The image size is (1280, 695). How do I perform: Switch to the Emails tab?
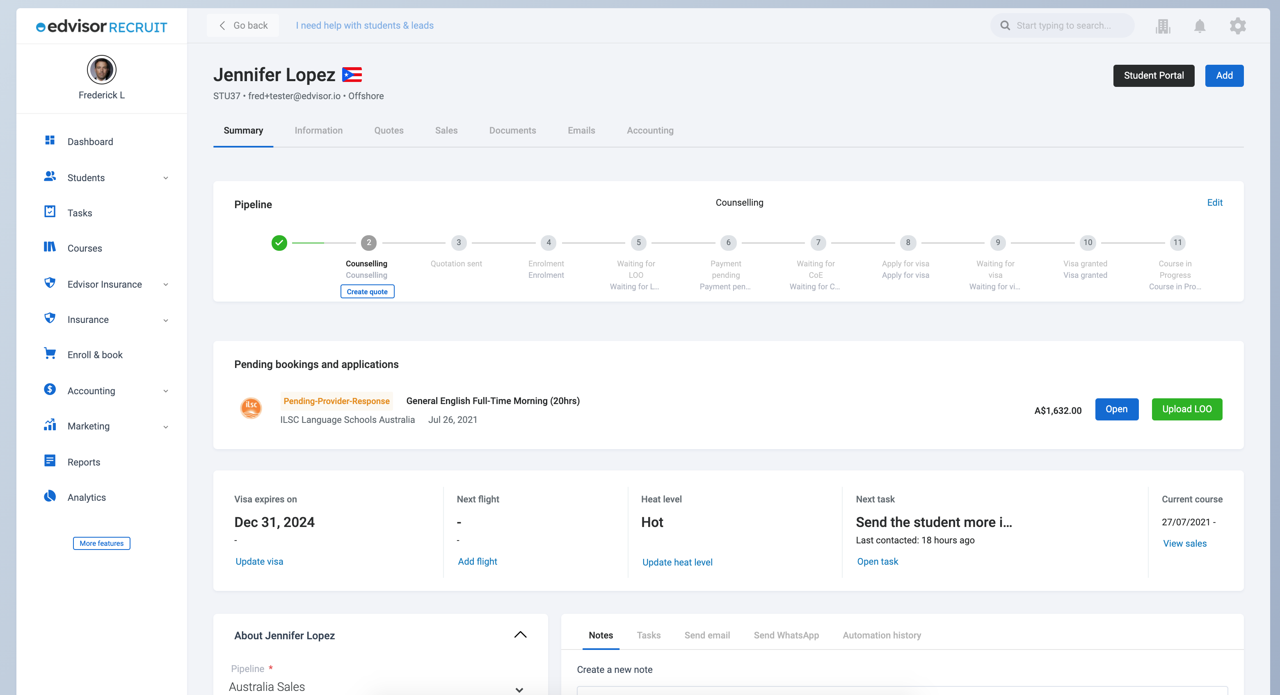coord(581,130)
